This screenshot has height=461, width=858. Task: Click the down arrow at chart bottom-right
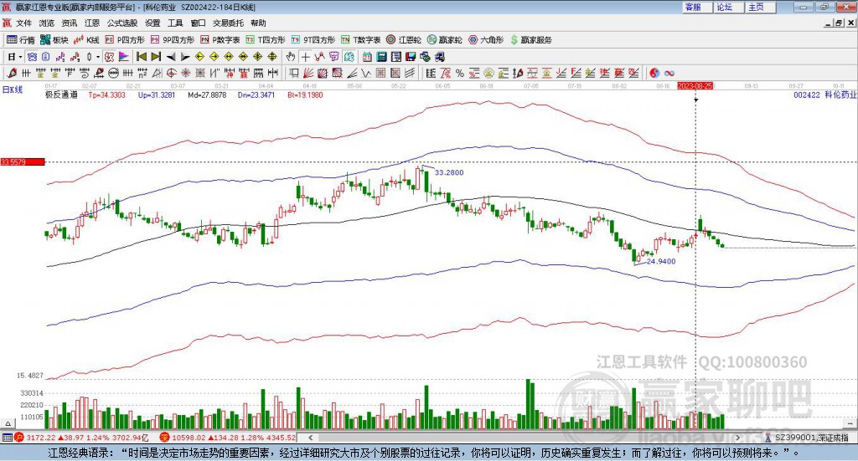click(x=851, y=423)
